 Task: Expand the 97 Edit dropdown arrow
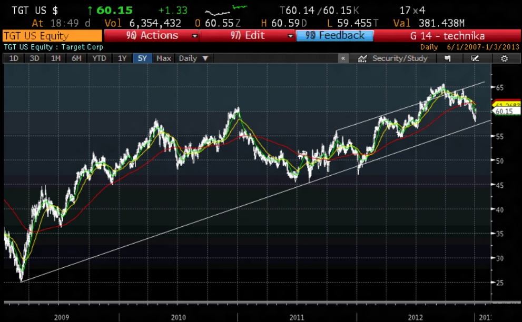tap(290, 36)
